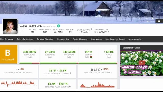Click the 2,193rd Subscriber Rank
This screenshot has width=163, height=92.
(50, 52)
